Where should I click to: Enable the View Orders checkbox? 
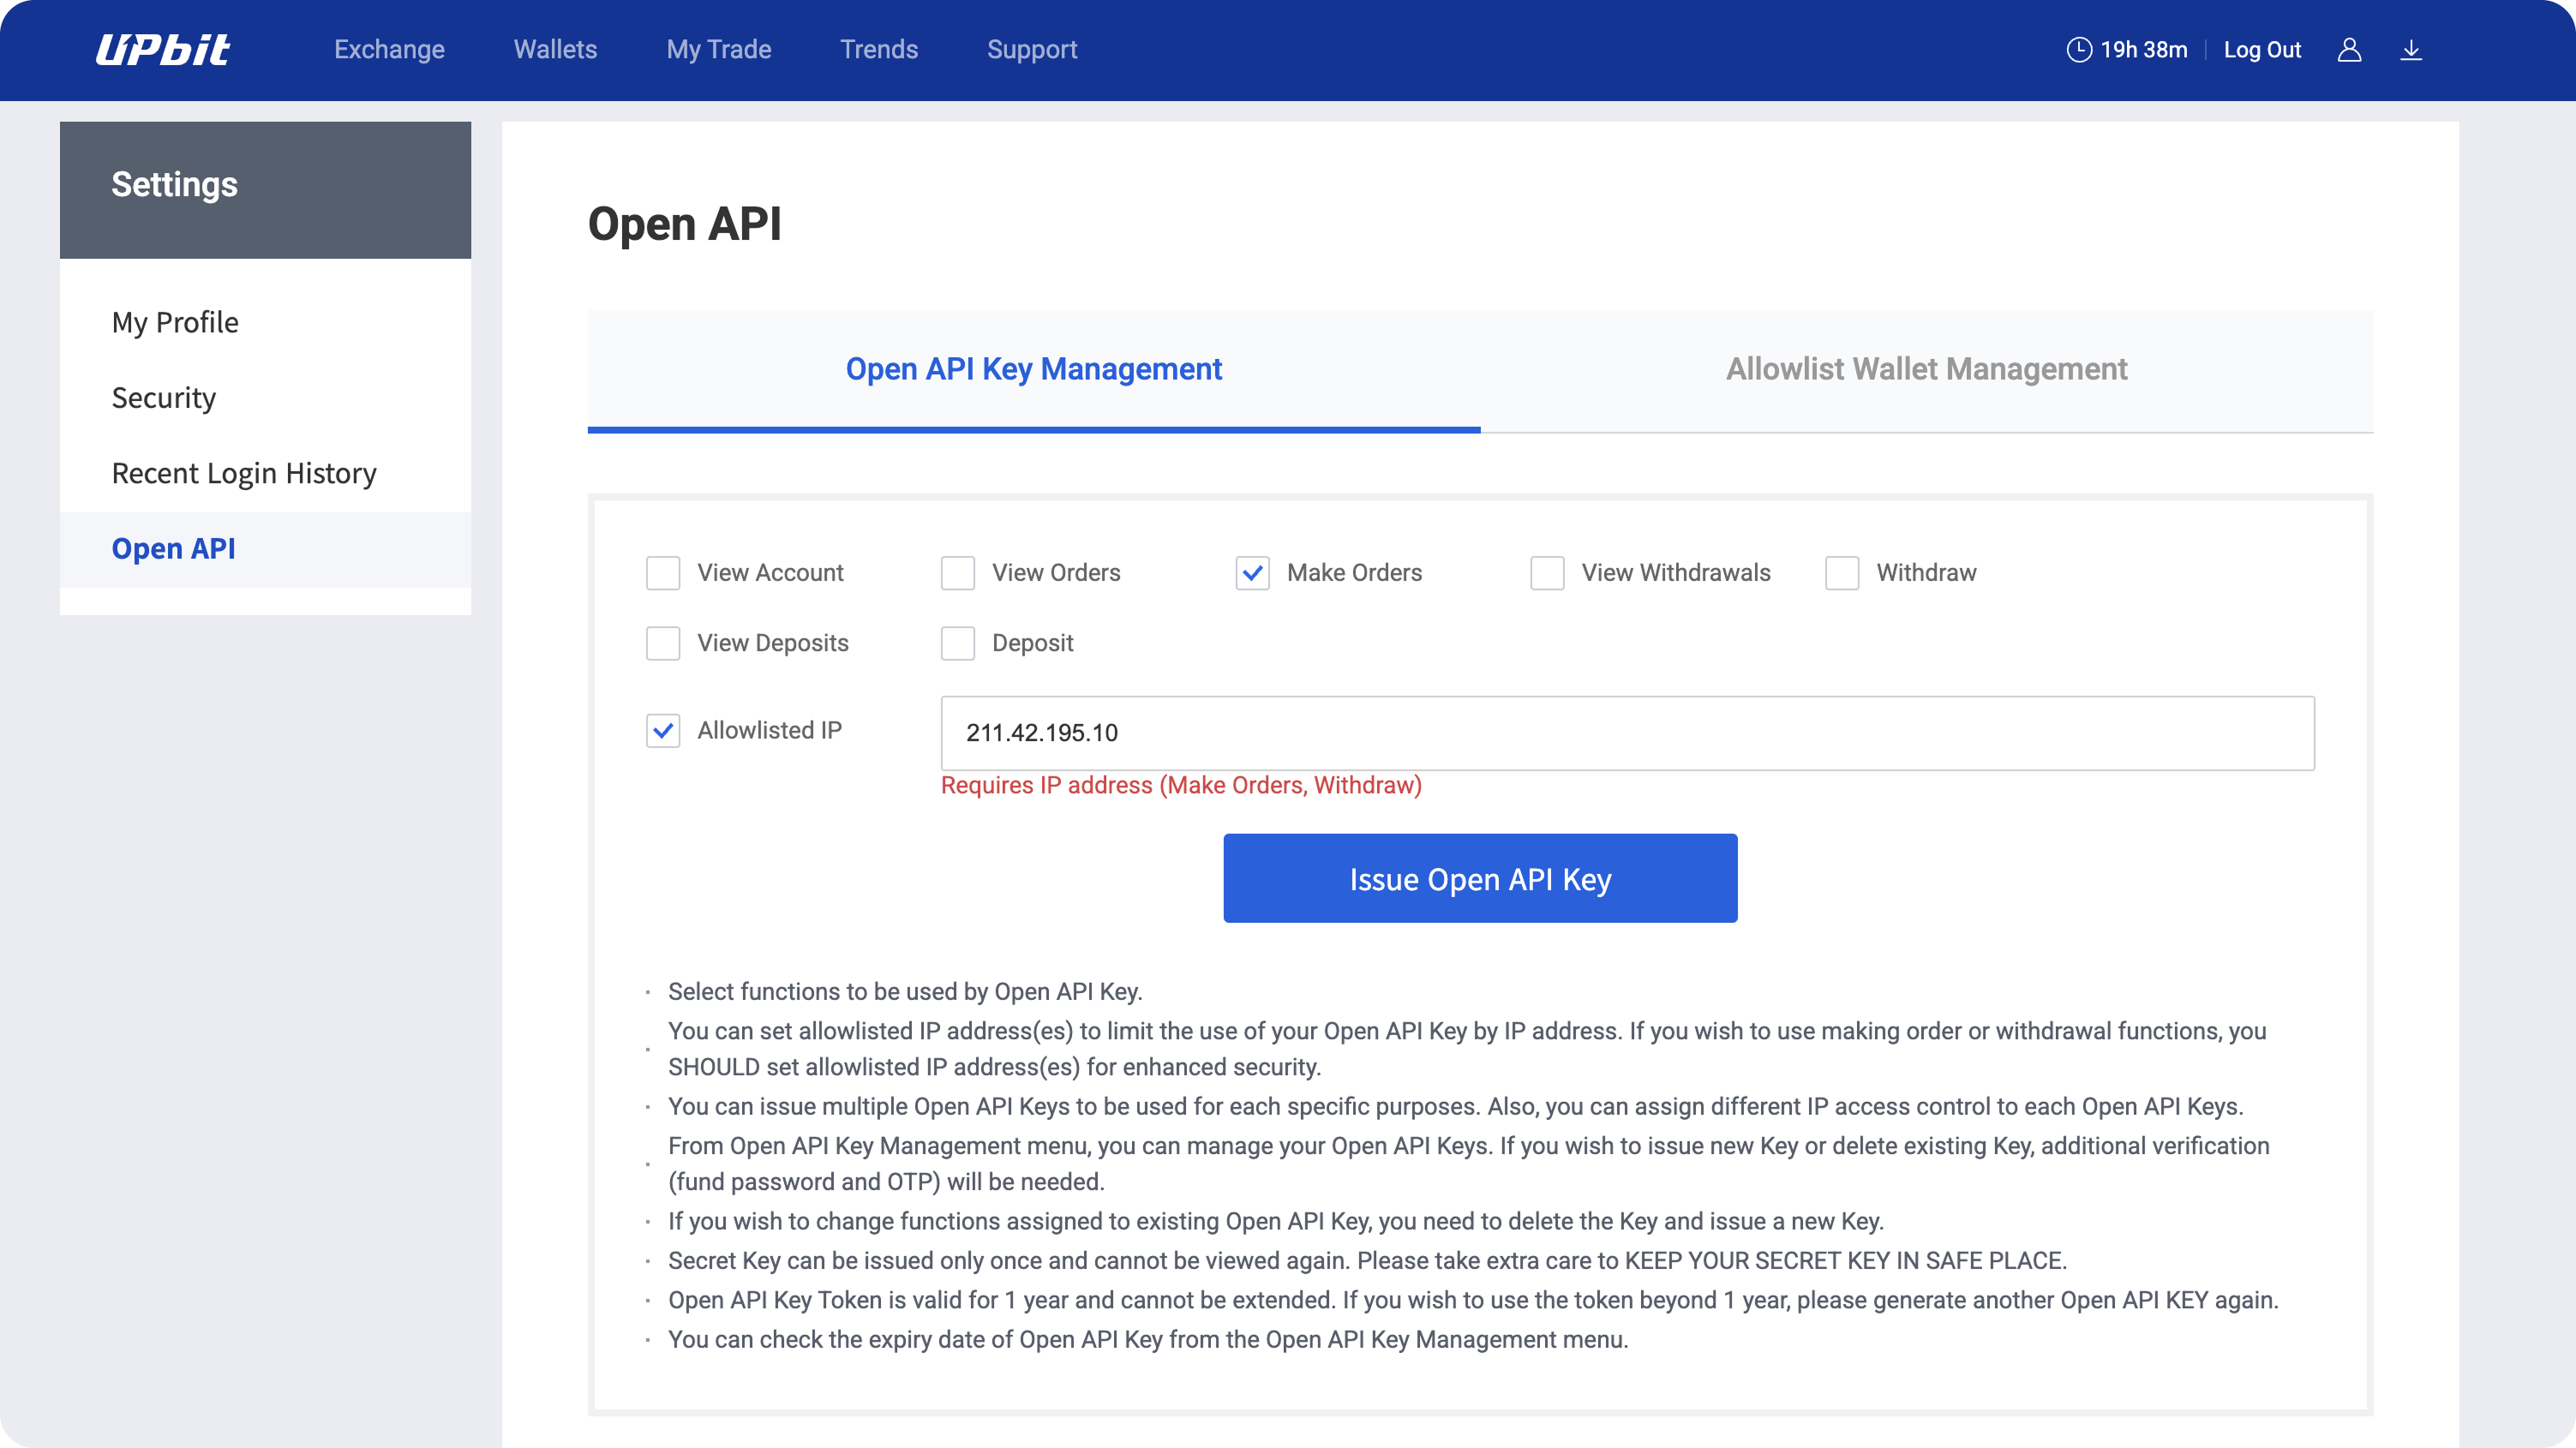[957, 573]
